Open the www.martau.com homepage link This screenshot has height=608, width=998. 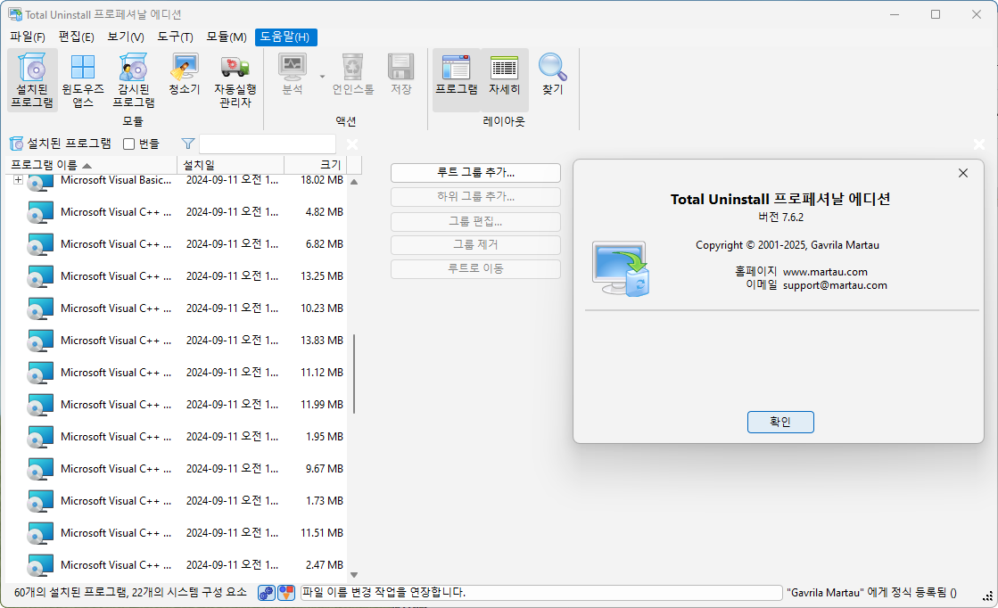pyautogui.click(x=825, y=272)
